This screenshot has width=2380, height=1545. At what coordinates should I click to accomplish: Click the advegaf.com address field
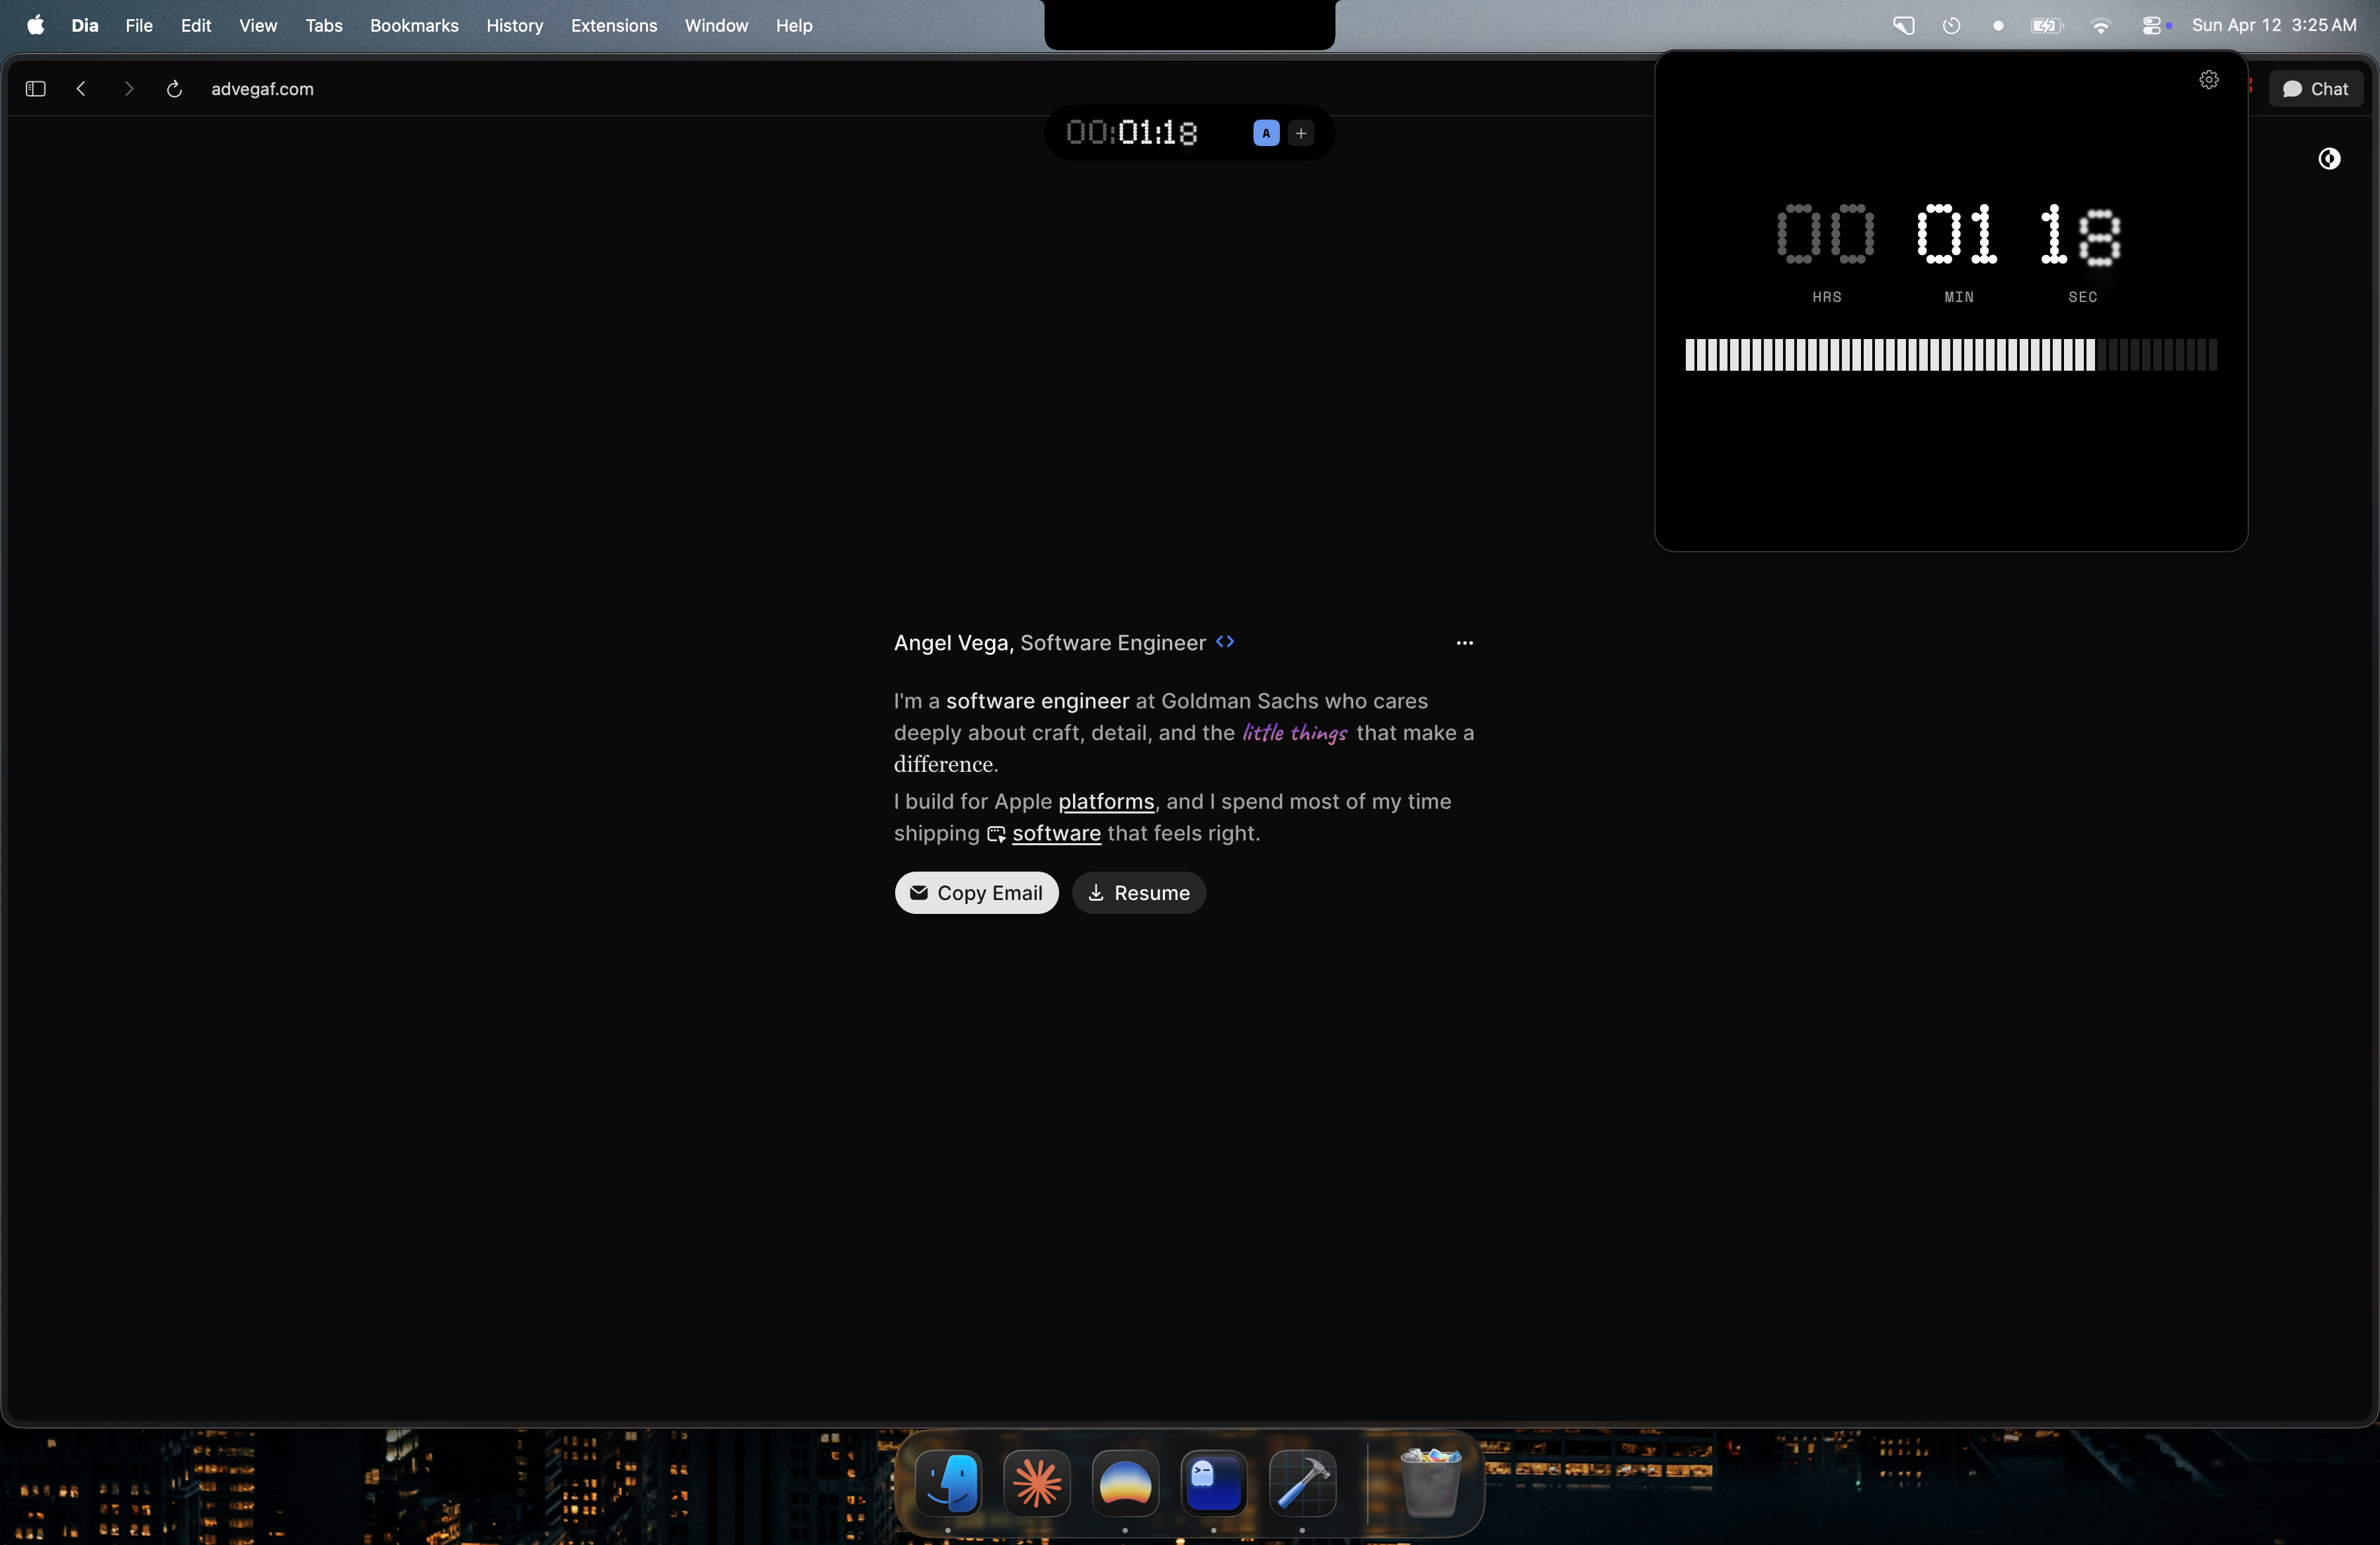point(262,89)
